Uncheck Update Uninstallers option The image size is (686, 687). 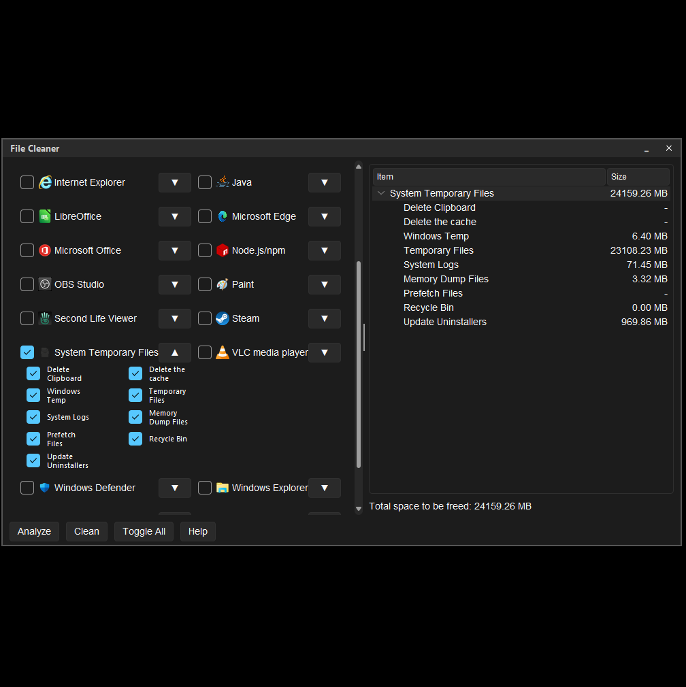click(x=33, y=460)
